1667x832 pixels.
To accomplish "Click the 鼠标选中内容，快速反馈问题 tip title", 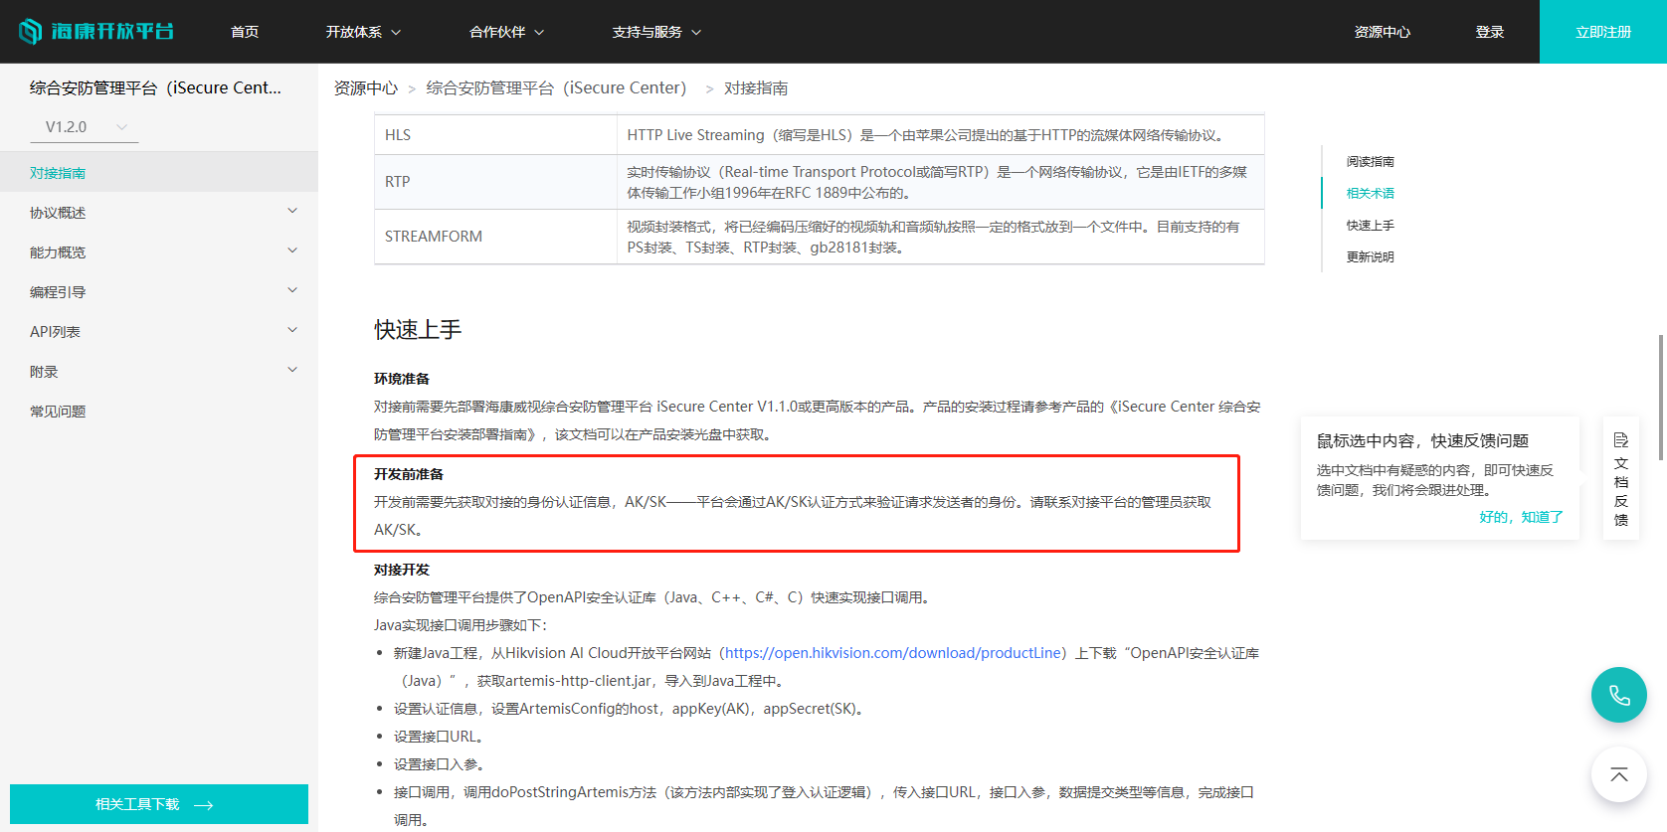I will tap(1422, 440).
